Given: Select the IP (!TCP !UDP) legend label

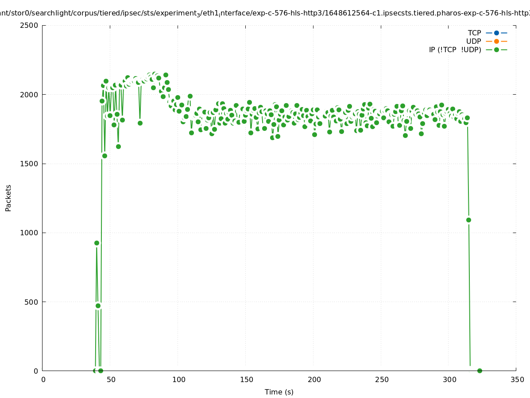Looking at the screenshot, I should (455, 50).
